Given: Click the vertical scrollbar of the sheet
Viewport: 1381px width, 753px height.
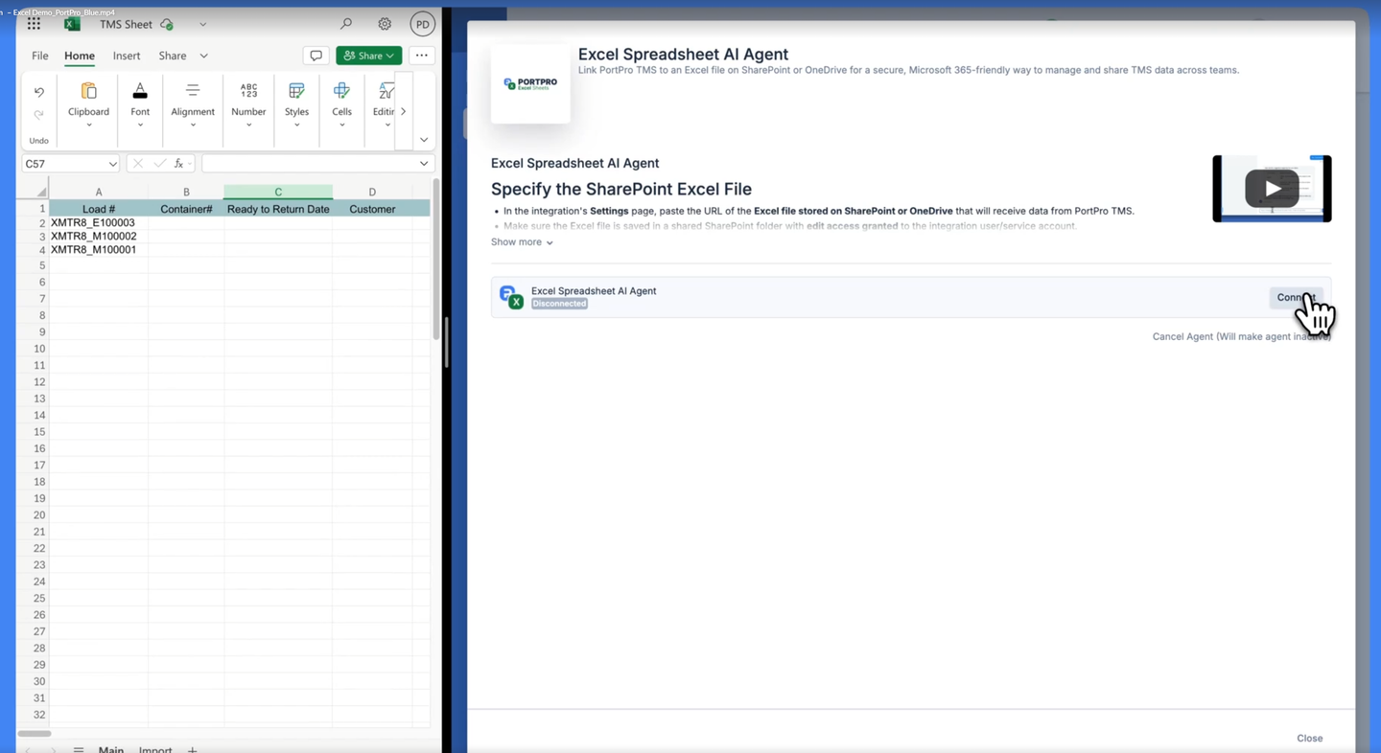Looking at the screenshot, I should click(x=436, y=259).
